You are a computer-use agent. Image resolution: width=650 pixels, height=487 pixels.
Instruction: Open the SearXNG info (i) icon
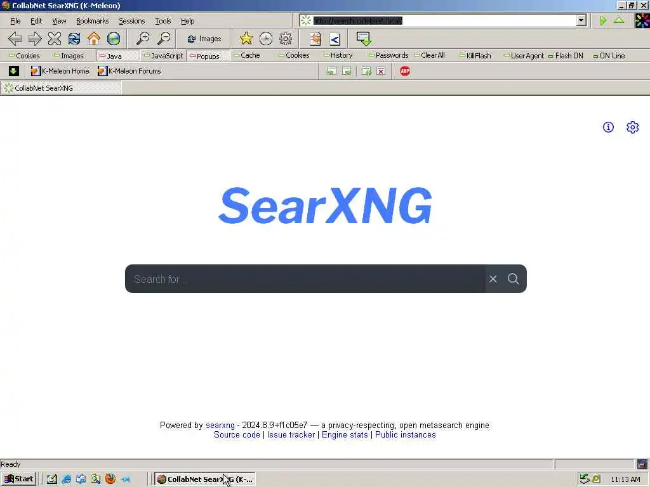point(608,127)
